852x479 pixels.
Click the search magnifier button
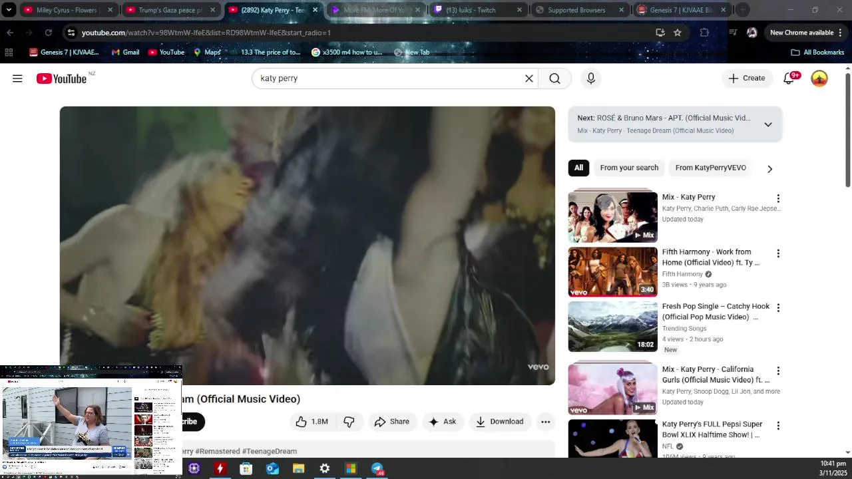pyautogui.click(x=554, y=79)
